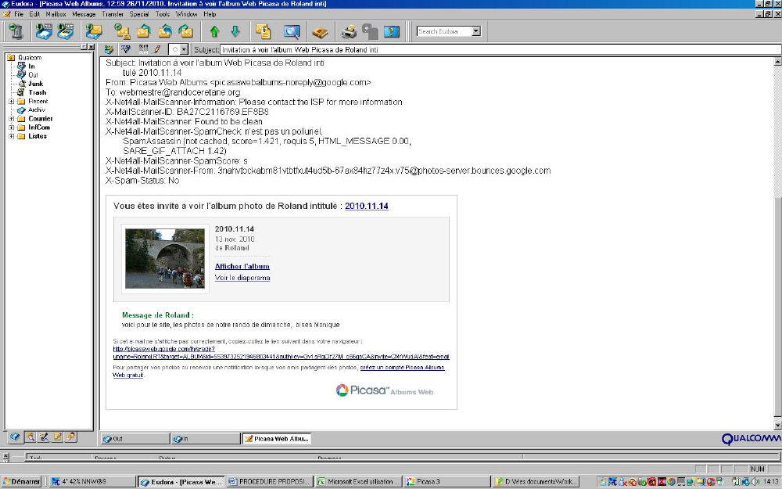Go to previous message with green up arrow

pos(214,32)
